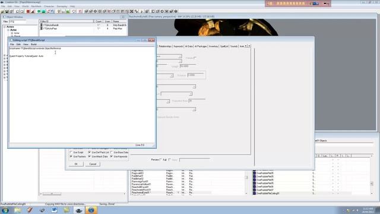Image resolution: width=380 pixels, height=214 pixels.
Task: Collapse the Actors tree node
Action: point(5,27)
